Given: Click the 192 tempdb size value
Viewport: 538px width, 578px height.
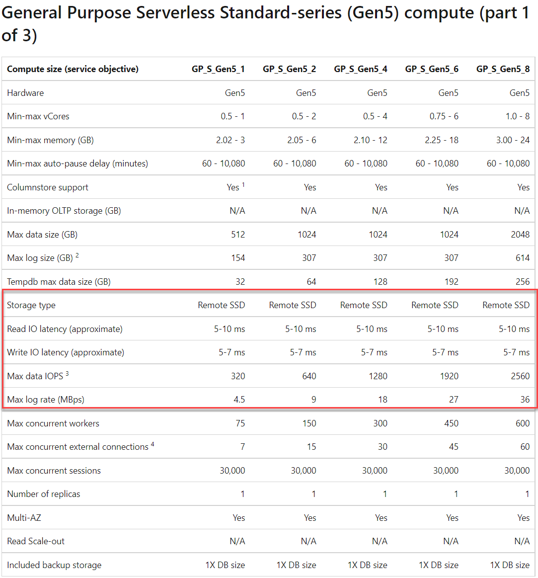Looking at the screenshot, I should [452, 282].
